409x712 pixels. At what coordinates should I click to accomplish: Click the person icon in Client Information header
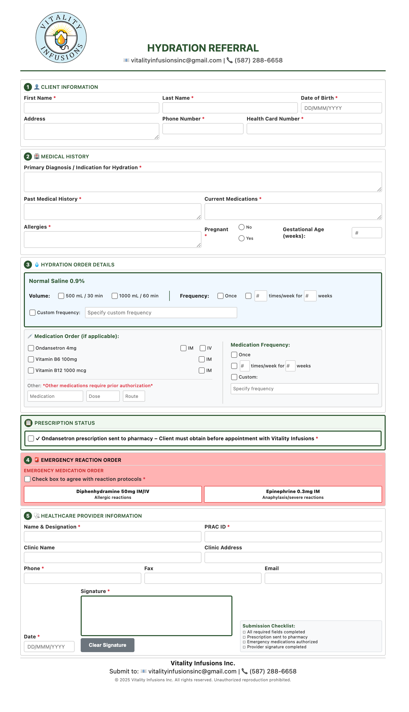[36, 87]
